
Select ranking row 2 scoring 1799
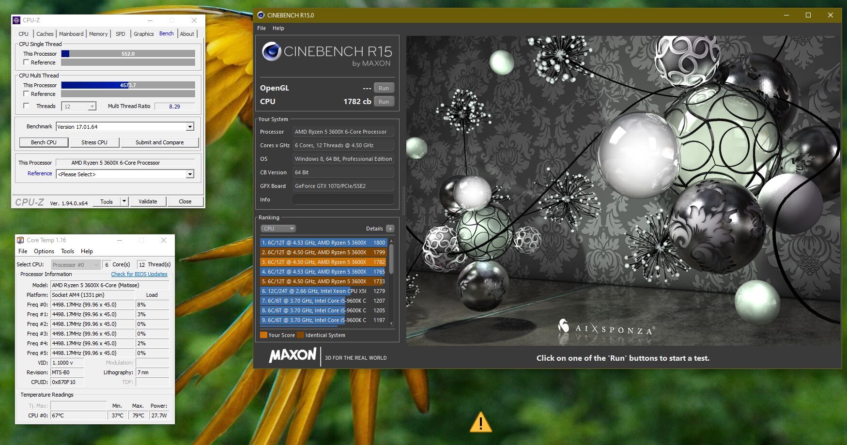(x=323, y=252)
